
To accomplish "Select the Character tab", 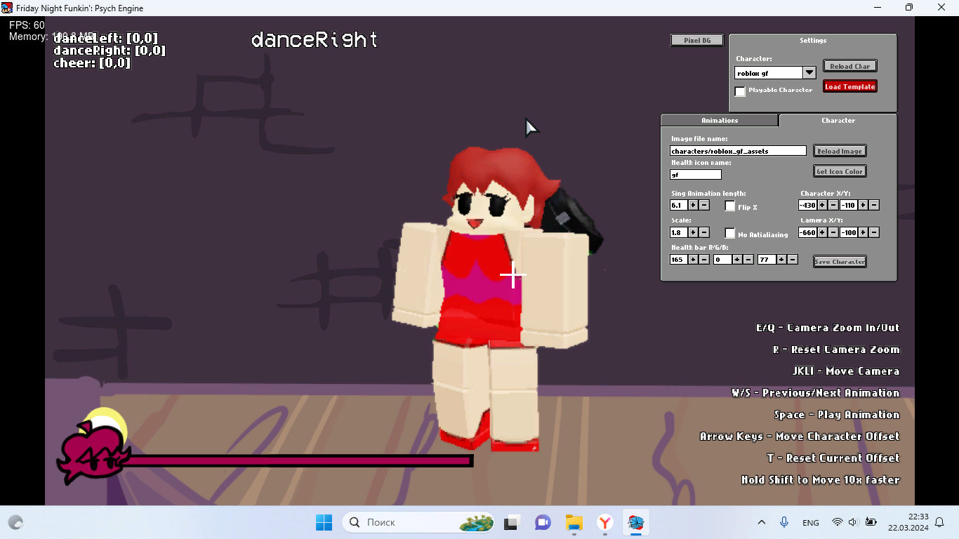I will coord(838,121).
